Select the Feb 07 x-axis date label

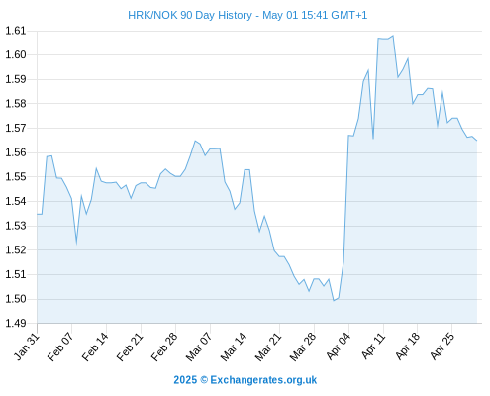(x=60, y=346)
